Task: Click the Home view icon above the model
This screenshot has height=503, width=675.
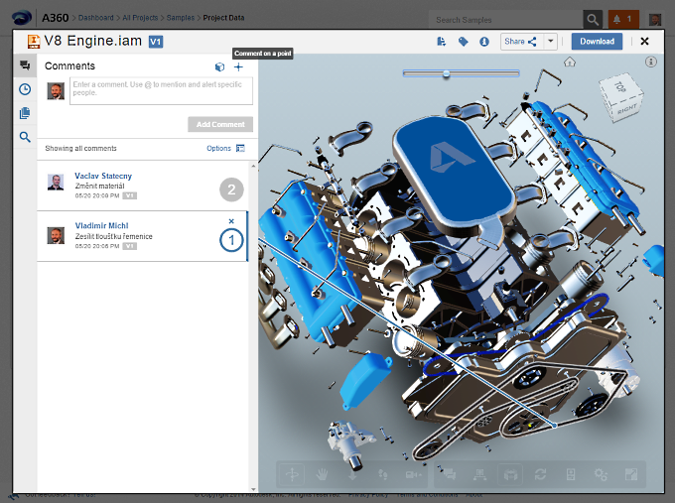Action: [570, 62]
